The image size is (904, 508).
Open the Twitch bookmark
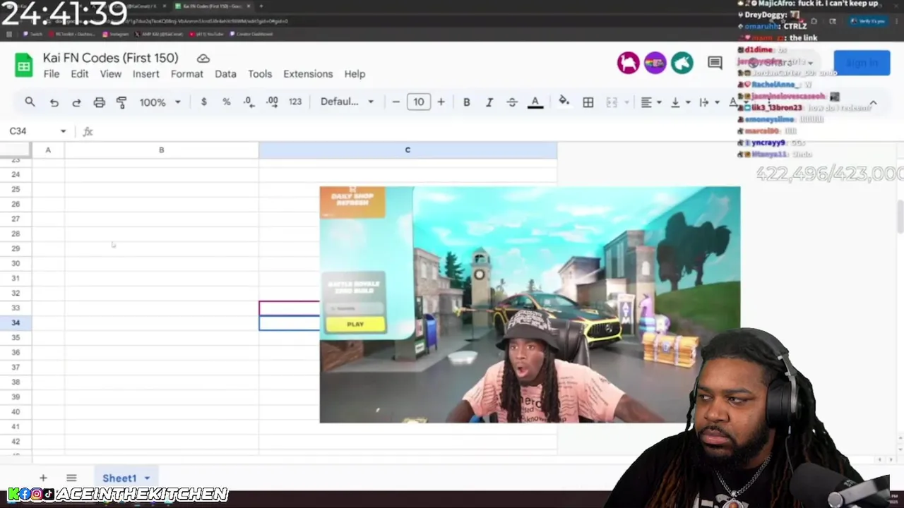[32, 34]
